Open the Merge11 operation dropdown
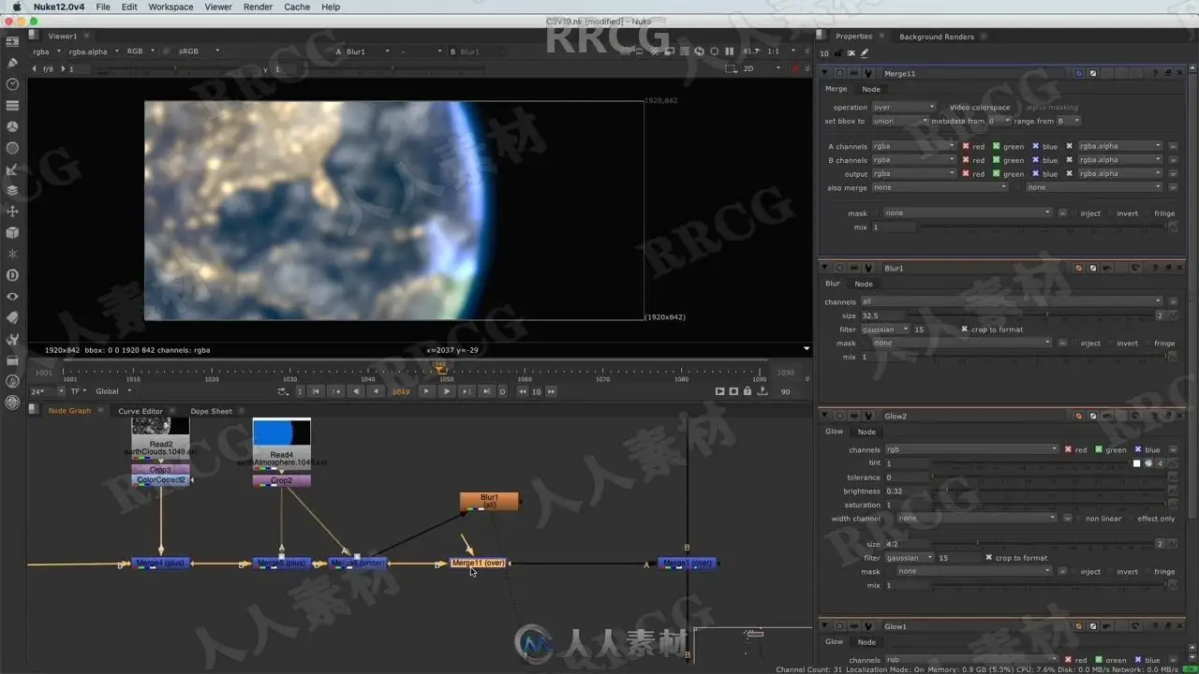Viewport: 1199px width, 674px height. pyautogui.click(x=903, y=108)
